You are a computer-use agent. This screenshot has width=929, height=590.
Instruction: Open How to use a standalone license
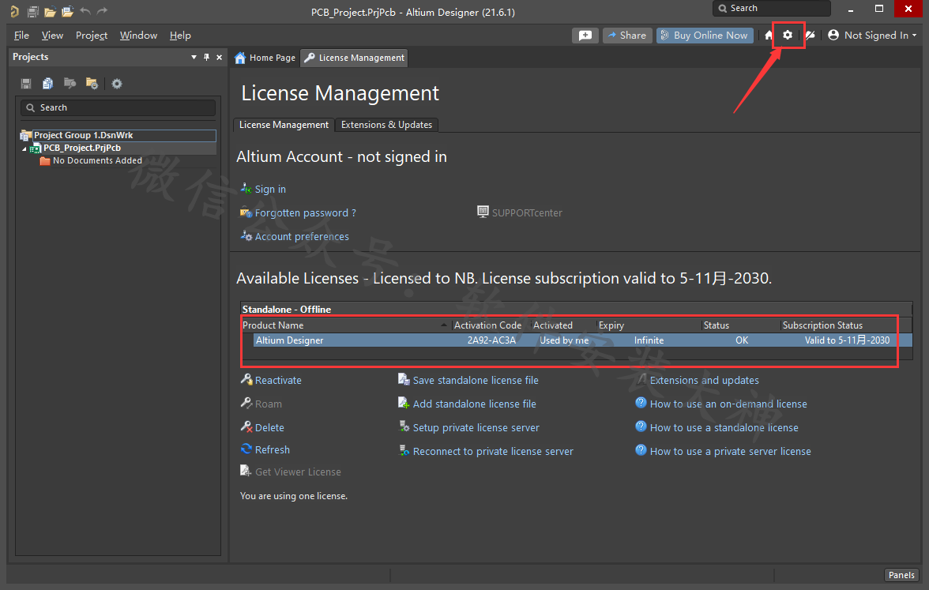(x=724, y=428)
